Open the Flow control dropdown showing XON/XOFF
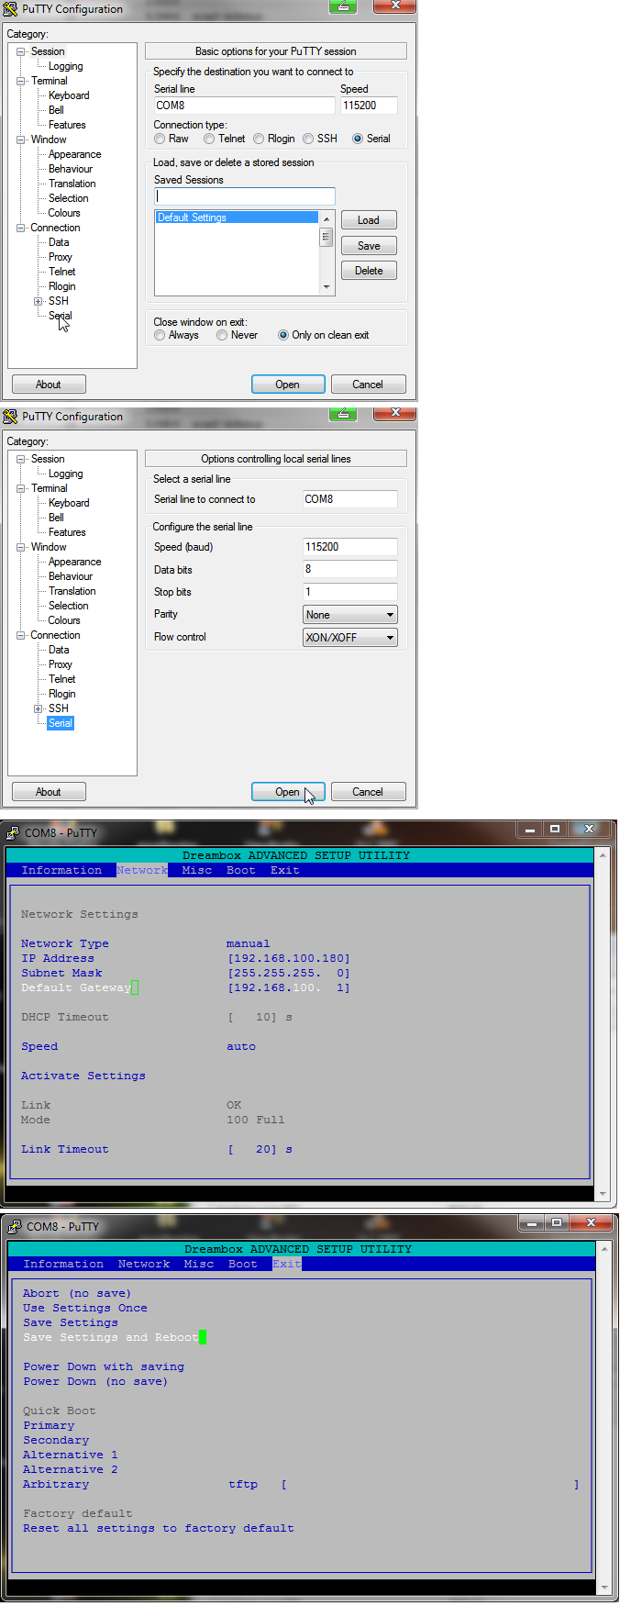Viewport: 620px width, 1606px height. 350,638
